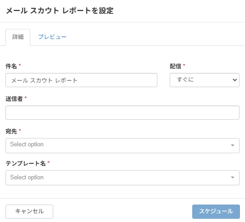The height and width of the screenshot is (222, 245).
Task: Click the caret arrow of テンプレート名 dropdown
Action: (x=233, y=178)
